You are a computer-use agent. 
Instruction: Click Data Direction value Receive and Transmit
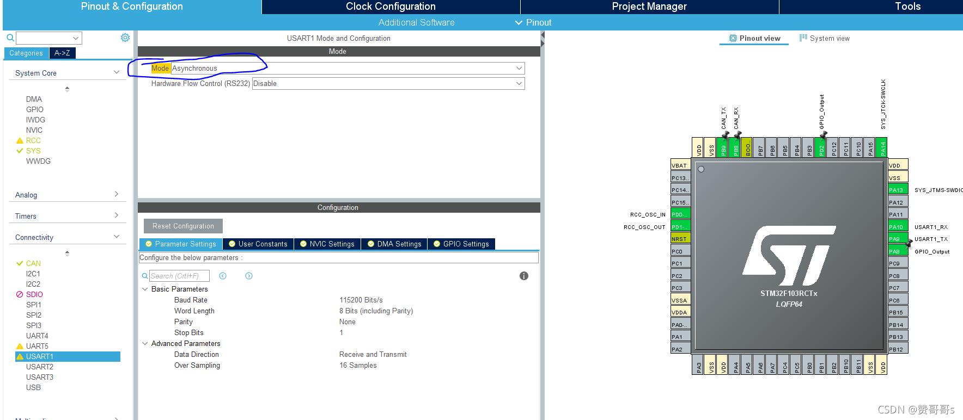(373, 354)
